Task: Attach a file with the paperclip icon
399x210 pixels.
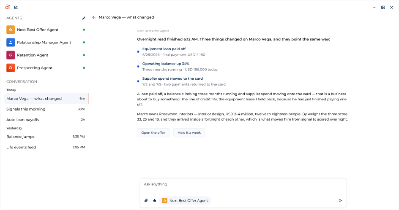Action: [146, 201]
